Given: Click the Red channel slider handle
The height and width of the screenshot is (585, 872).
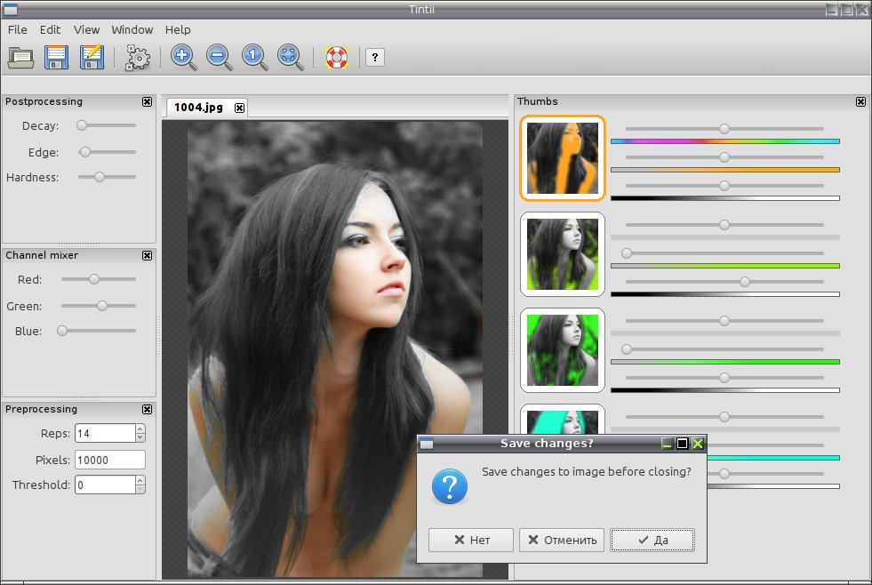Looking at the screenshot, I should pos(94,279).
